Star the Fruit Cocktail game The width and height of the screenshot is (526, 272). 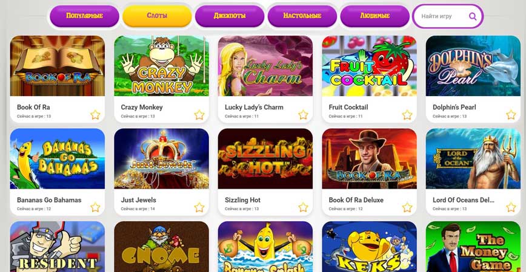tap(407, 115)
